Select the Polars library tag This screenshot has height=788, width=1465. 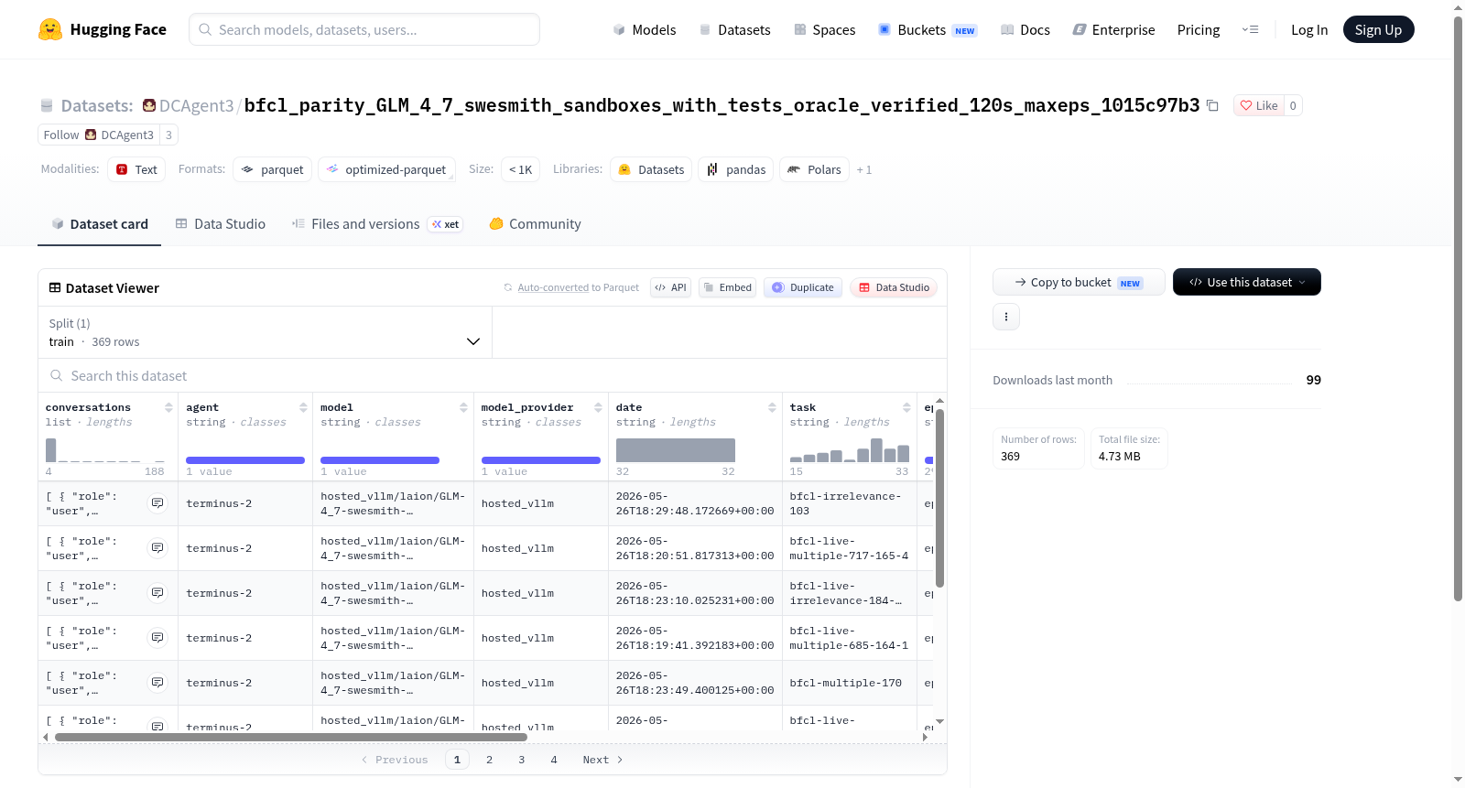(x=814, y=169)
